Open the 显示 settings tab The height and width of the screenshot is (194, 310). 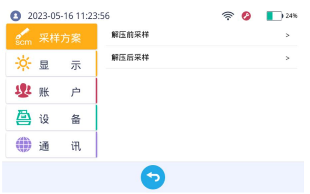tap(60, 64)
